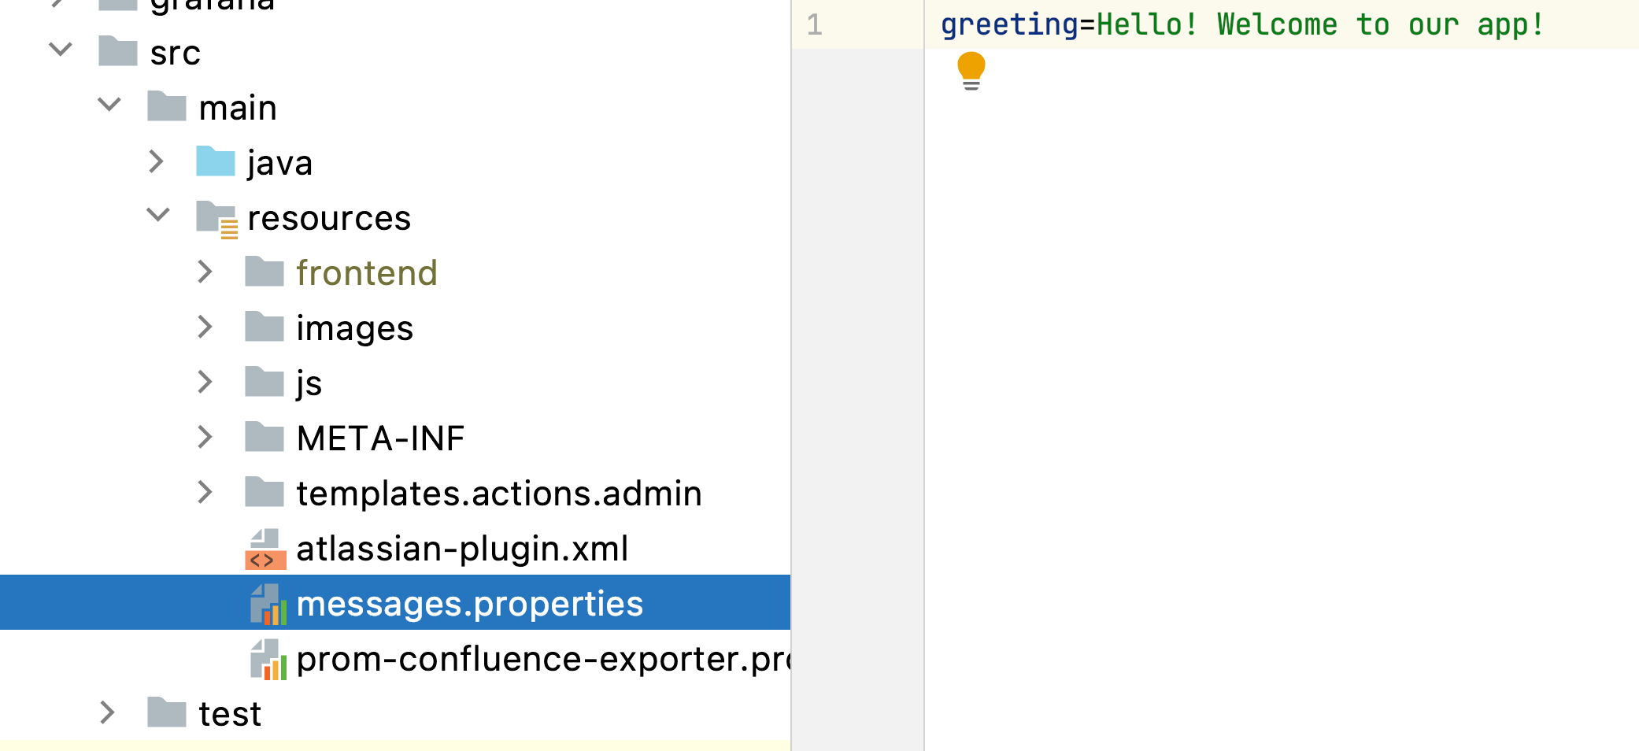Collapse the resources directory chevron
Screen dimensions: 1639x751
(158, 214)
